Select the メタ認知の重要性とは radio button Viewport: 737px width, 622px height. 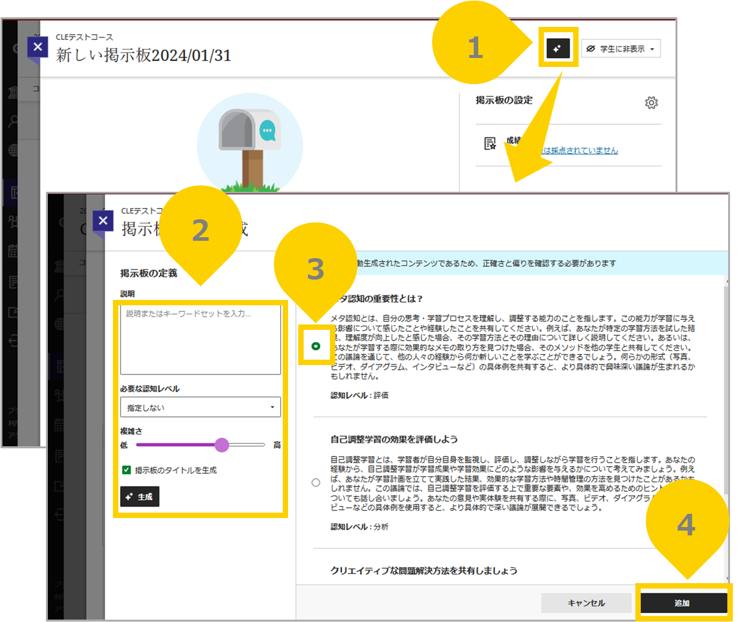pos(316,346)
